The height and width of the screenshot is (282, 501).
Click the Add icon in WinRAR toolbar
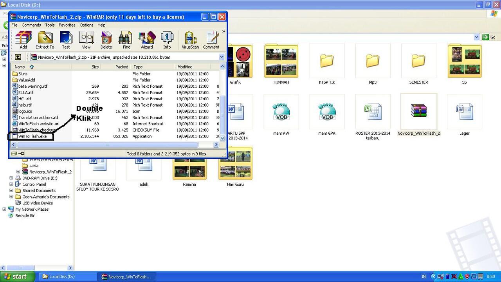(23, 40)
